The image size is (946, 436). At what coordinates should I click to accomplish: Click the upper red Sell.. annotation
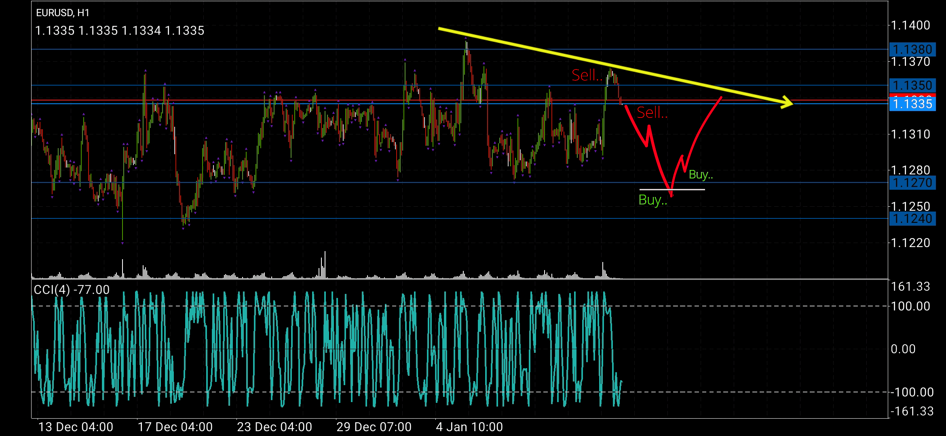tap(587, 75)
